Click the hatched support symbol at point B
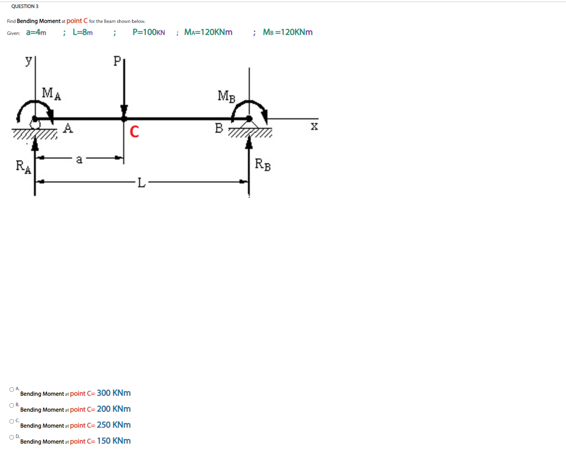 (x=249, y=132)
